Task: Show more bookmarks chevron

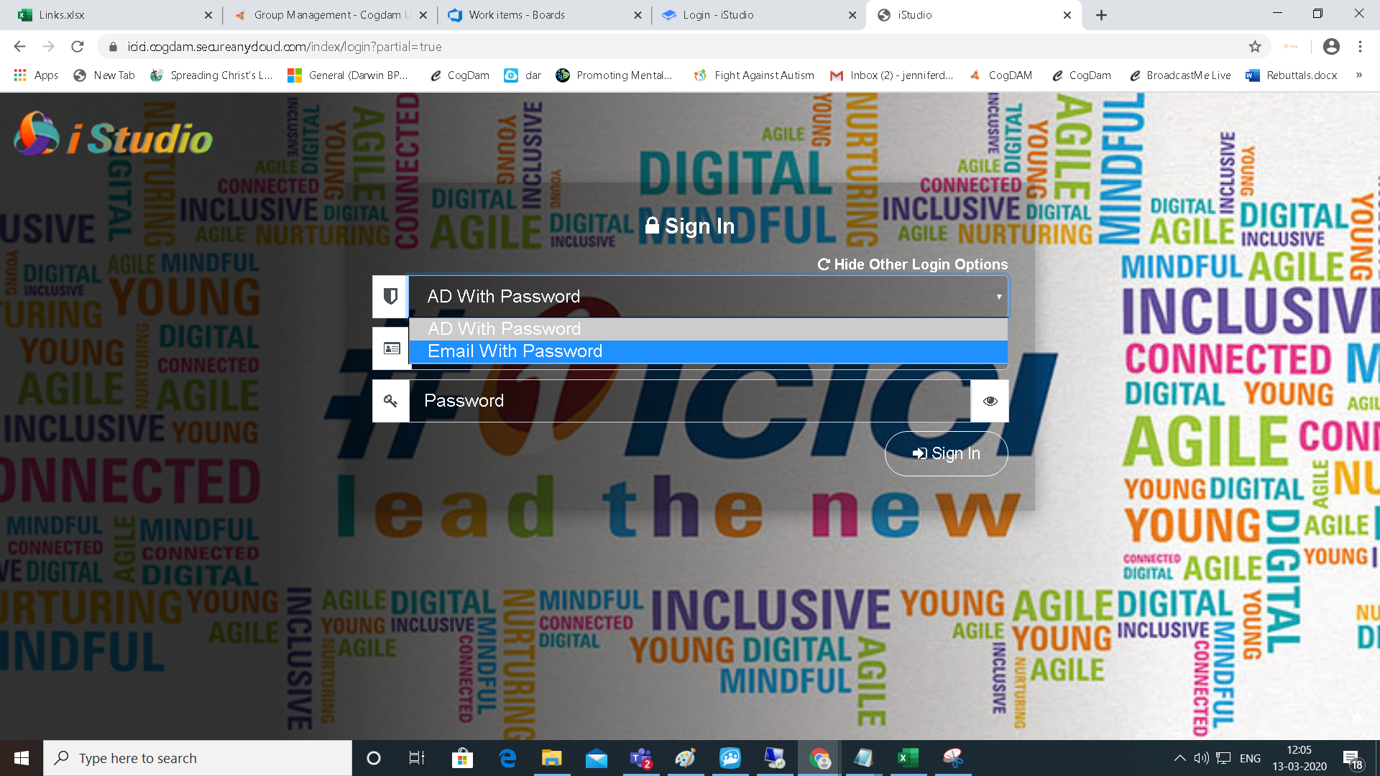Action: [x=1359, y=75]
